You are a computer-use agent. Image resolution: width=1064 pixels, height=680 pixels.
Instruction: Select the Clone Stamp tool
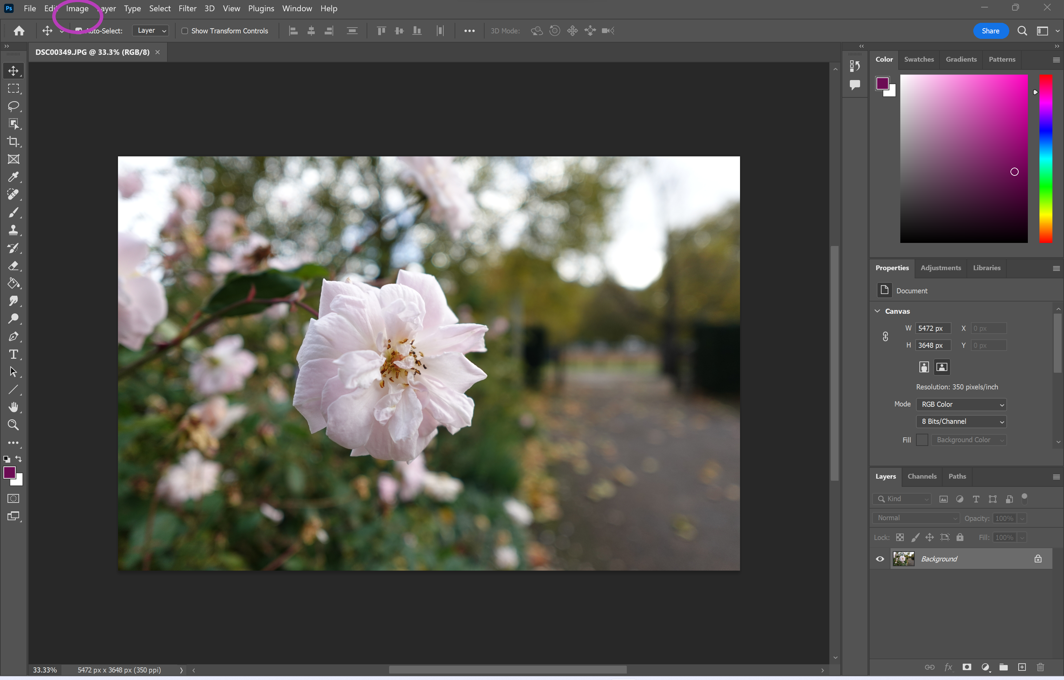click(x=13, y=230)
